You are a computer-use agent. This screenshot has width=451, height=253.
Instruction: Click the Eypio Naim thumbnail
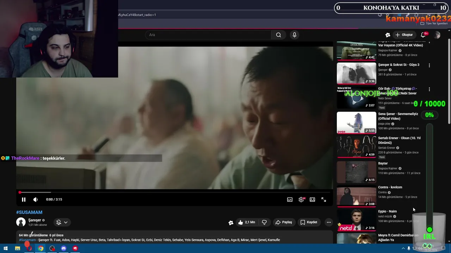pyautogui.click(x=356, y=220)
